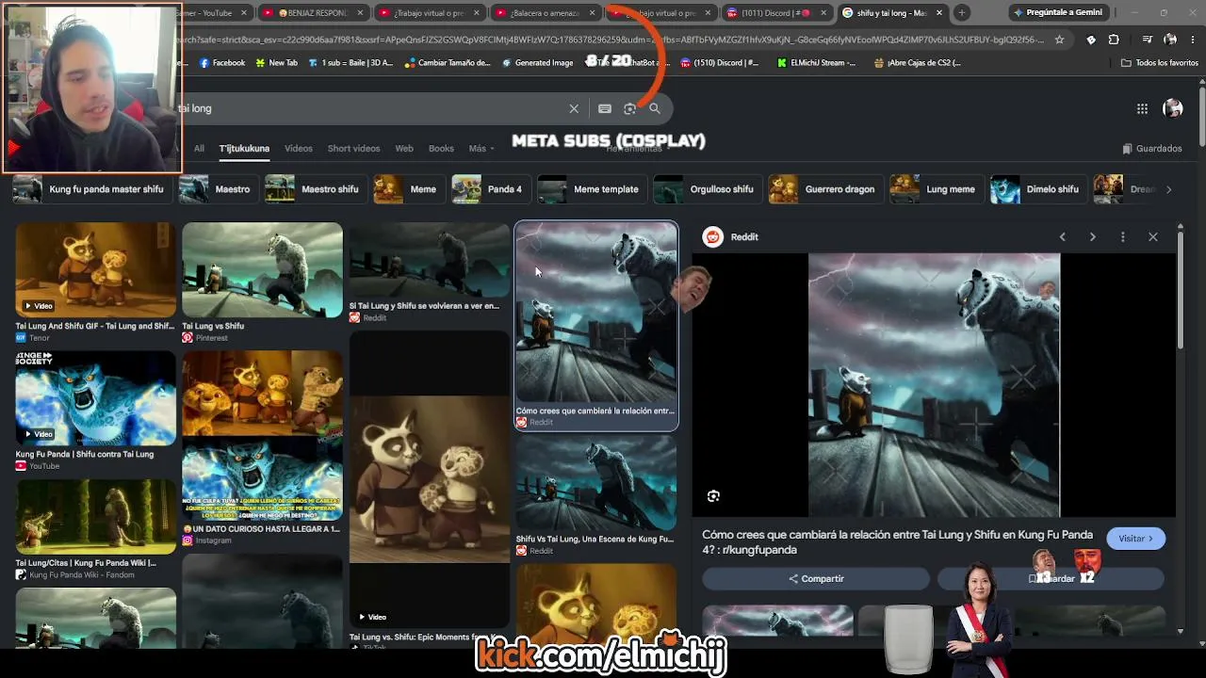This screenshot has width=1206, height=678.
Task: Open the Cambiar Tamaño bookmark
Action: pos(448,63)
